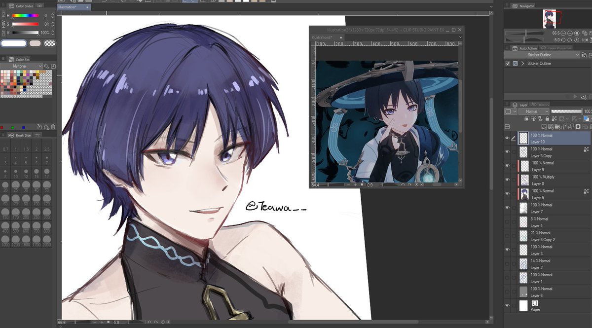Toggle lock transparent pixels icon

(x=554, y=119)
